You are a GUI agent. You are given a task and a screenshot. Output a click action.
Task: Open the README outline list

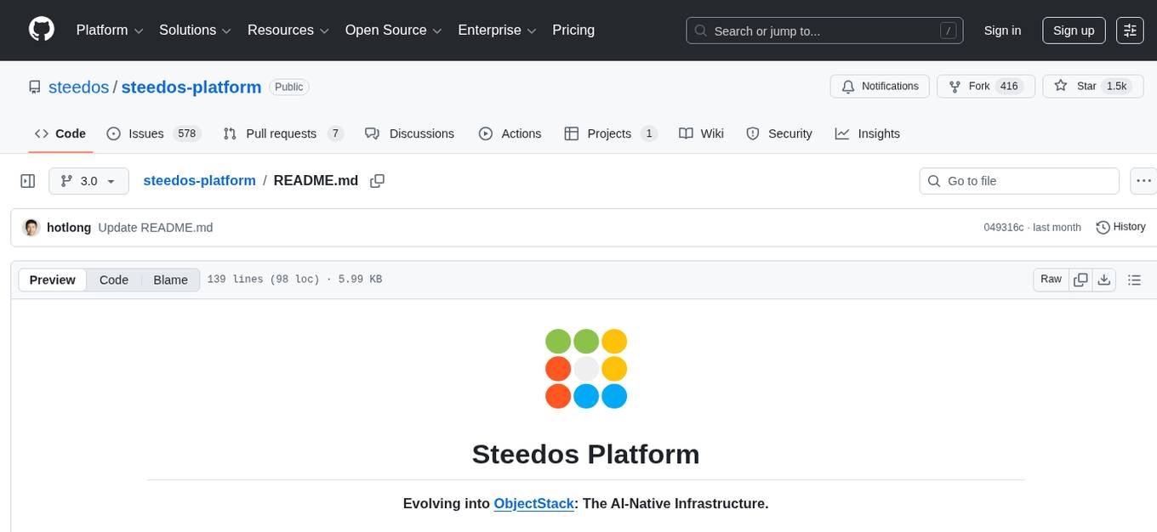click(1135, 279)
